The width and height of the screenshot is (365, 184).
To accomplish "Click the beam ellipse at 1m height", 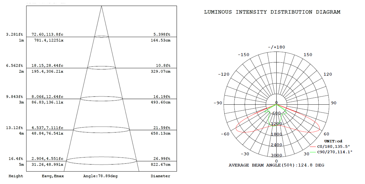I will coord(101,36).
